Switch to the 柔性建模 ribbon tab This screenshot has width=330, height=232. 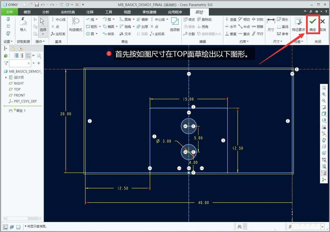pos(149,12)
